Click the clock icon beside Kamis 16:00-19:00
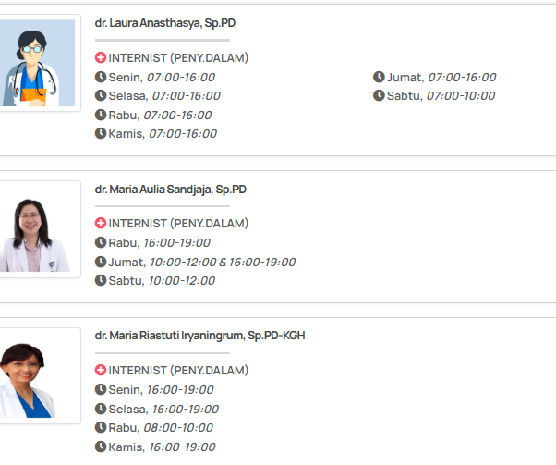 [x=101, y=447]
